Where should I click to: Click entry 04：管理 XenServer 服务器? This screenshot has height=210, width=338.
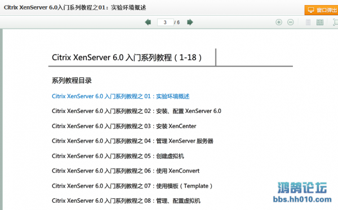click(x=132, y=141)
